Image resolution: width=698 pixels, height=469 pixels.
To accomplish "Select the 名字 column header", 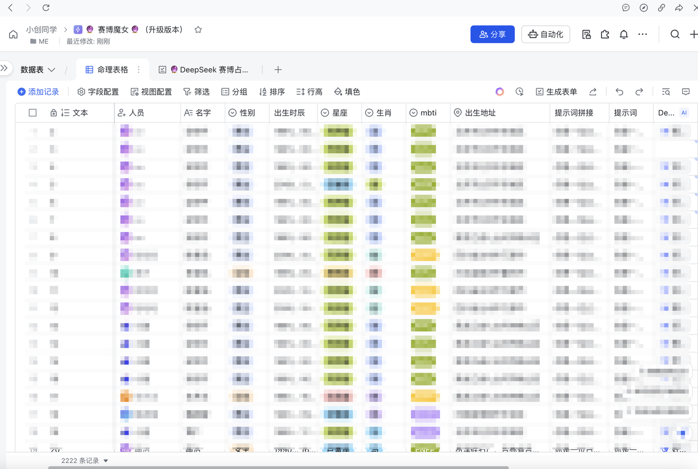I will pos(203,113).
